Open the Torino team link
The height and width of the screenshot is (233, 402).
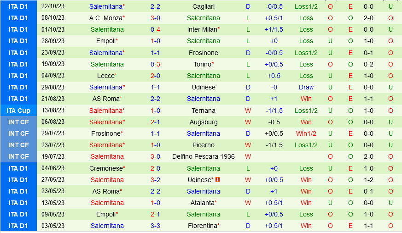[202, 64]
